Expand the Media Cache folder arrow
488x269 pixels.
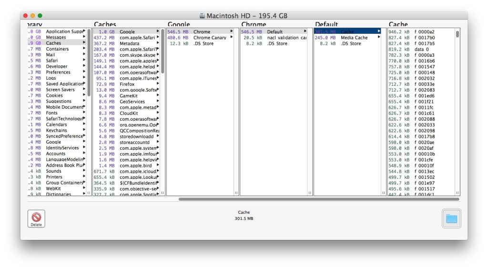pyautogui.click(x=379, y=37)
